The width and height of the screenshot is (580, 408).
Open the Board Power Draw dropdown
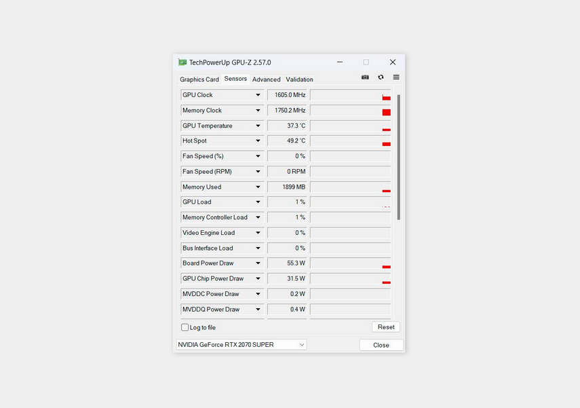(258, 263)
